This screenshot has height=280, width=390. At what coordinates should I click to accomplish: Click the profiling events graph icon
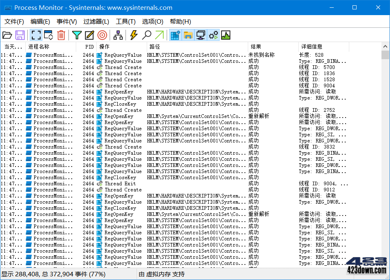[226, 35]
